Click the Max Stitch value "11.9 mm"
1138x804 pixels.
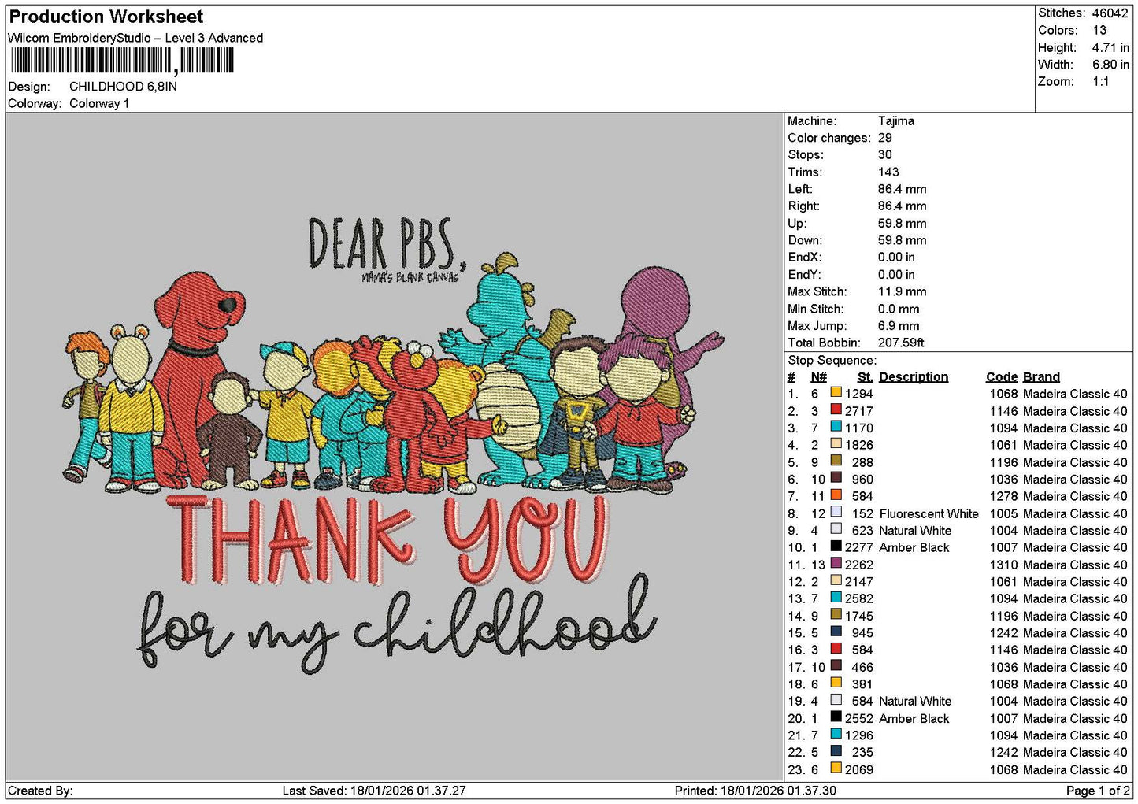point(903,291)
